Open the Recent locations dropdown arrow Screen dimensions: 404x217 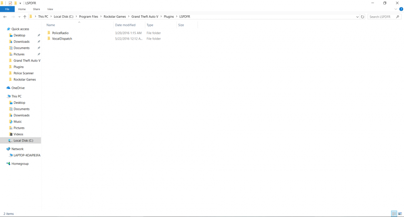point(19,17)
